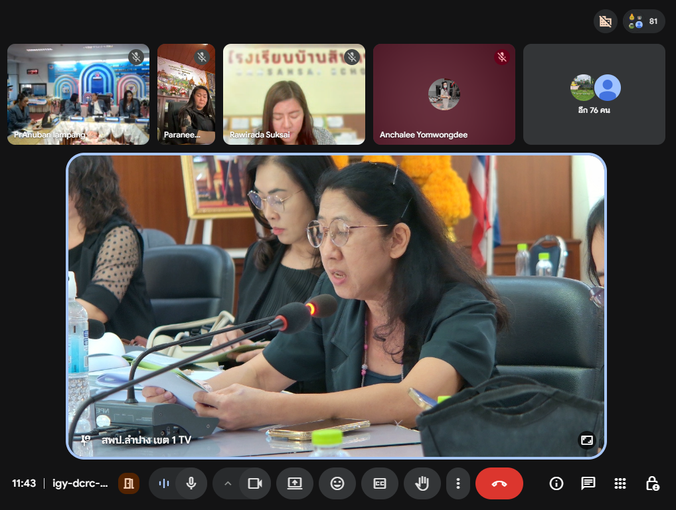Turn on closed captions
This screenshot has height=510, width=676.
(380, 483)
